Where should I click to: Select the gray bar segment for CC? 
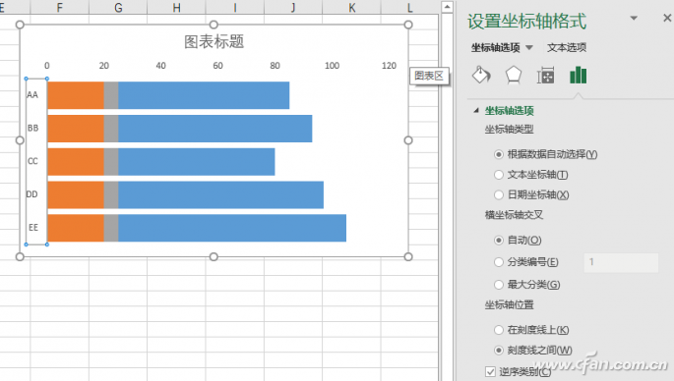click(111, 162)
